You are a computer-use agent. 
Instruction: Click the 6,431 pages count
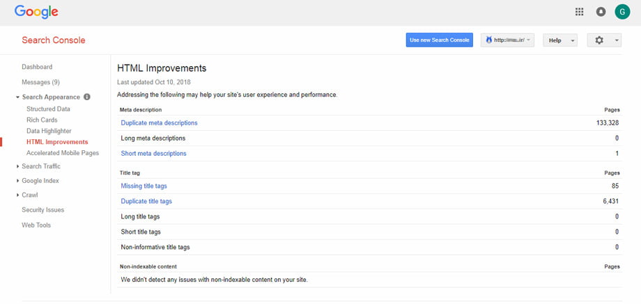(x=611, y=201)
